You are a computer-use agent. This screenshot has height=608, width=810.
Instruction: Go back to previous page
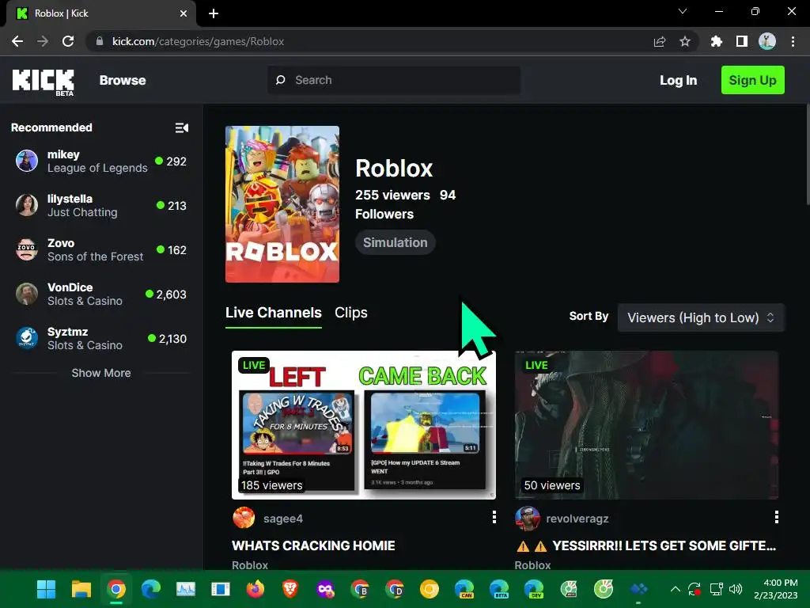click(x=17, y=41)
